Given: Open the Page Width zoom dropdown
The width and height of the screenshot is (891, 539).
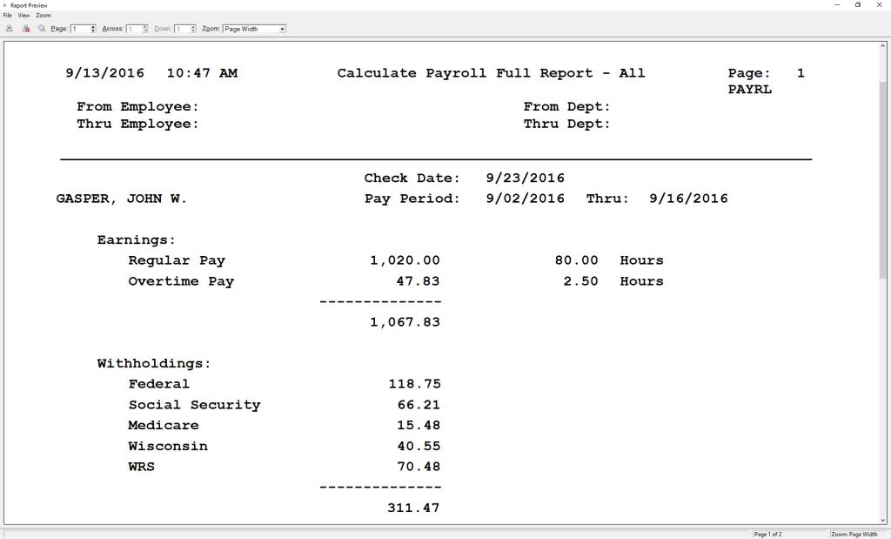Looking at the screenshot, I should click(284, 29).
